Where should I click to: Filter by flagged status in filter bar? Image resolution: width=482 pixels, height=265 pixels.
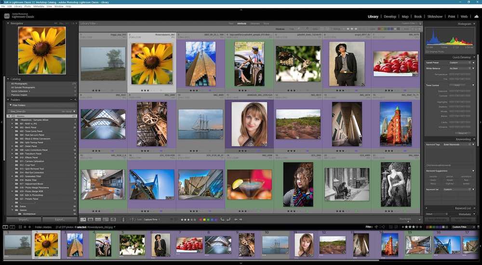point(297,29)
